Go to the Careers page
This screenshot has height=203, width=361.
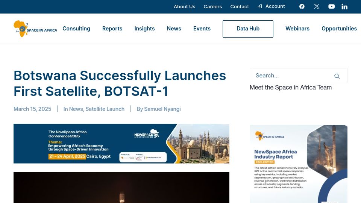coord(213,7)
